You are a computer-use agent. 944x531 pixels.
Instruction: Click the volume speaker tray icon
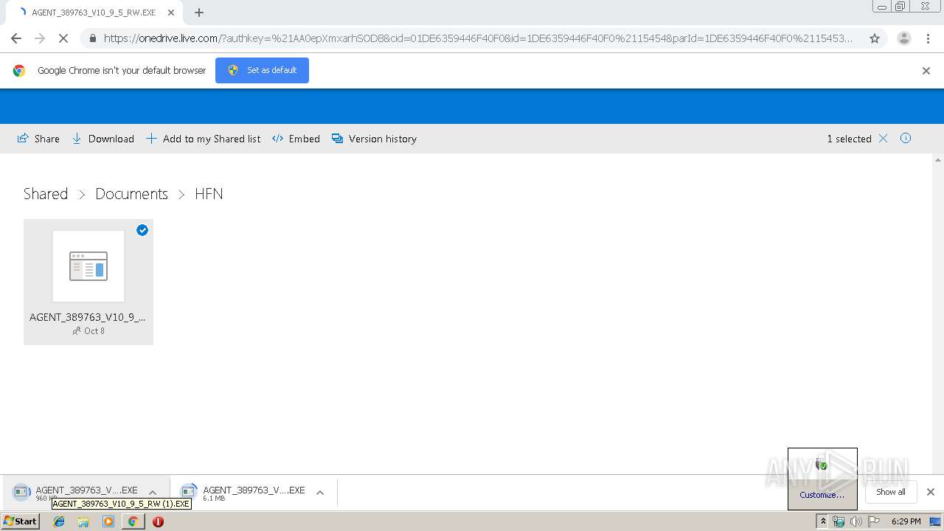(x=855, y=521)
